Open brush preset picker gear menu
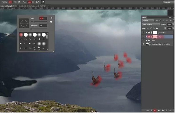 (51, 18)
